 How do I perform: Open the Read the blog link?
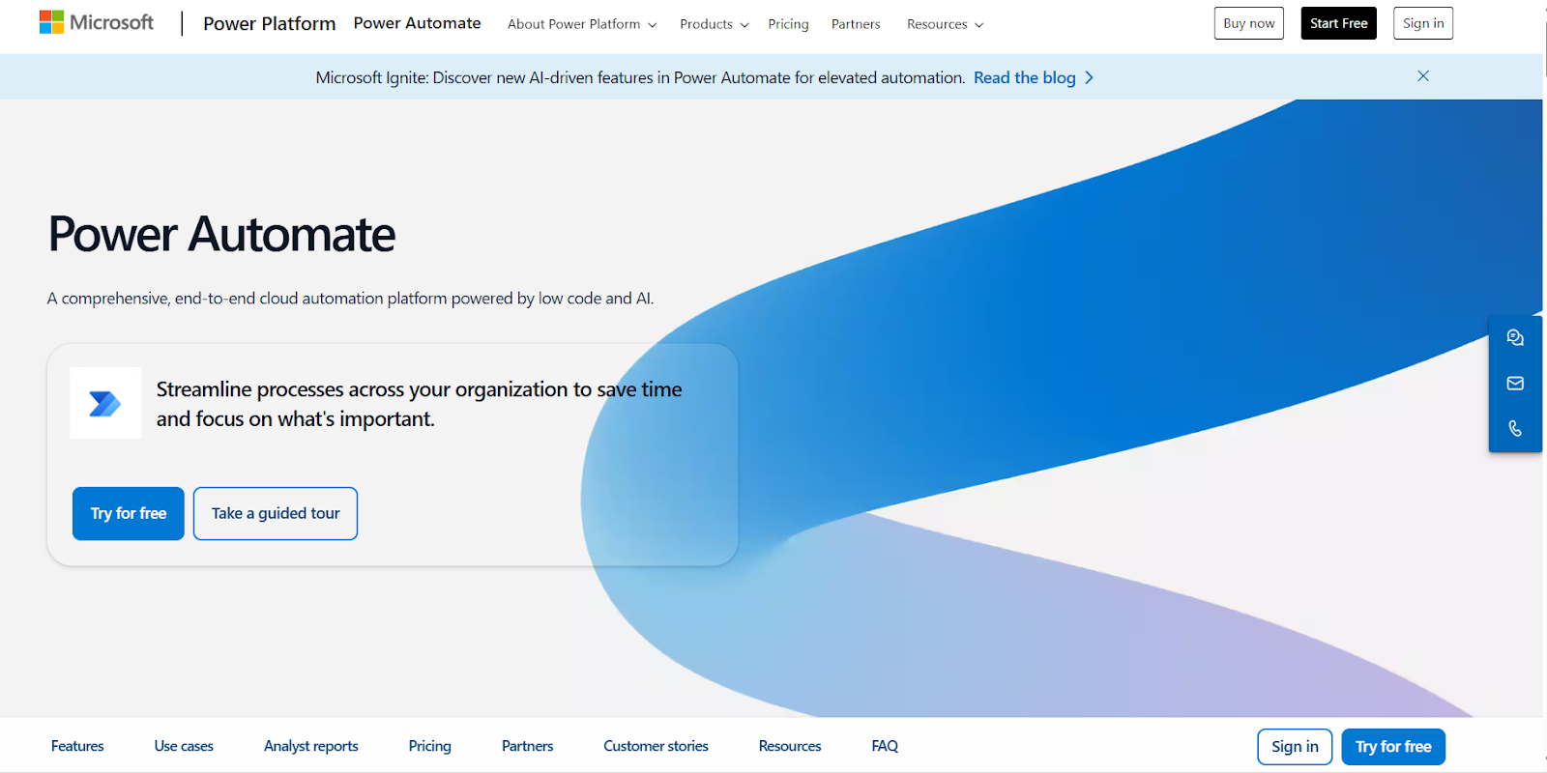1024,77
